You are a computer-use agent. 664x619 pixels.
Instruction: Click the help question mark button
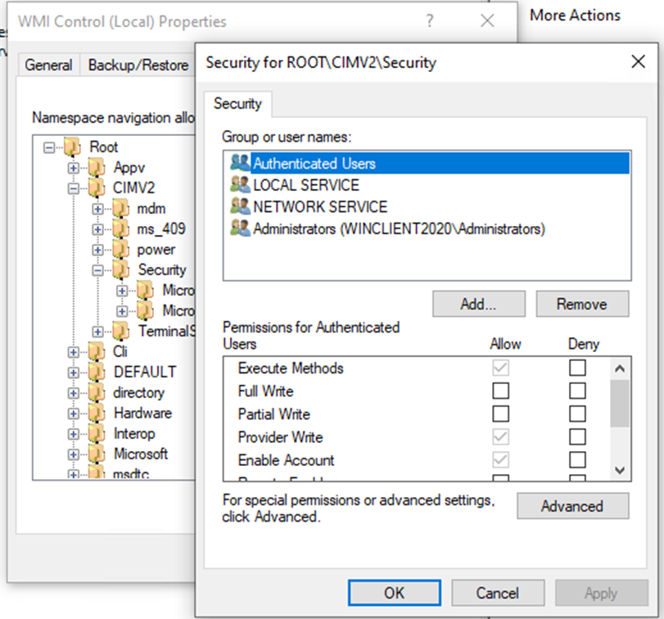(x=430, y=21)
